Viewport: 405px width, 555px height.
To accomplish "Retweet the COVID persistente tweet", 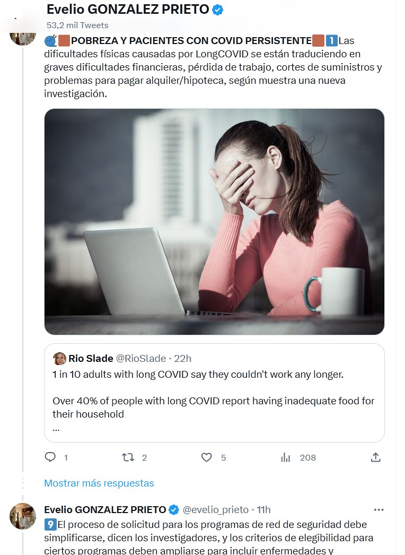I will coord(128,457).
